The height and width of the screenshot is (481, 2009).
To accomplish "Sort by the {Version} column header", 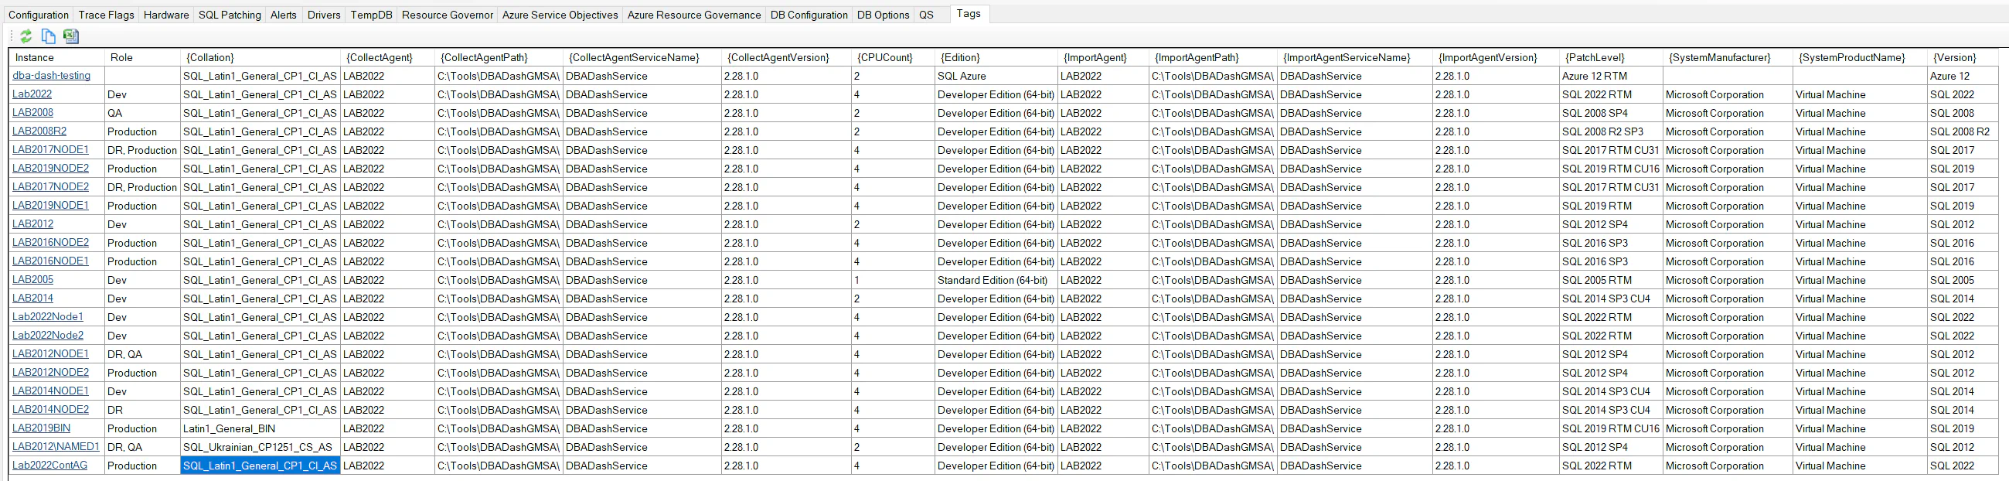I will 1962,58.
